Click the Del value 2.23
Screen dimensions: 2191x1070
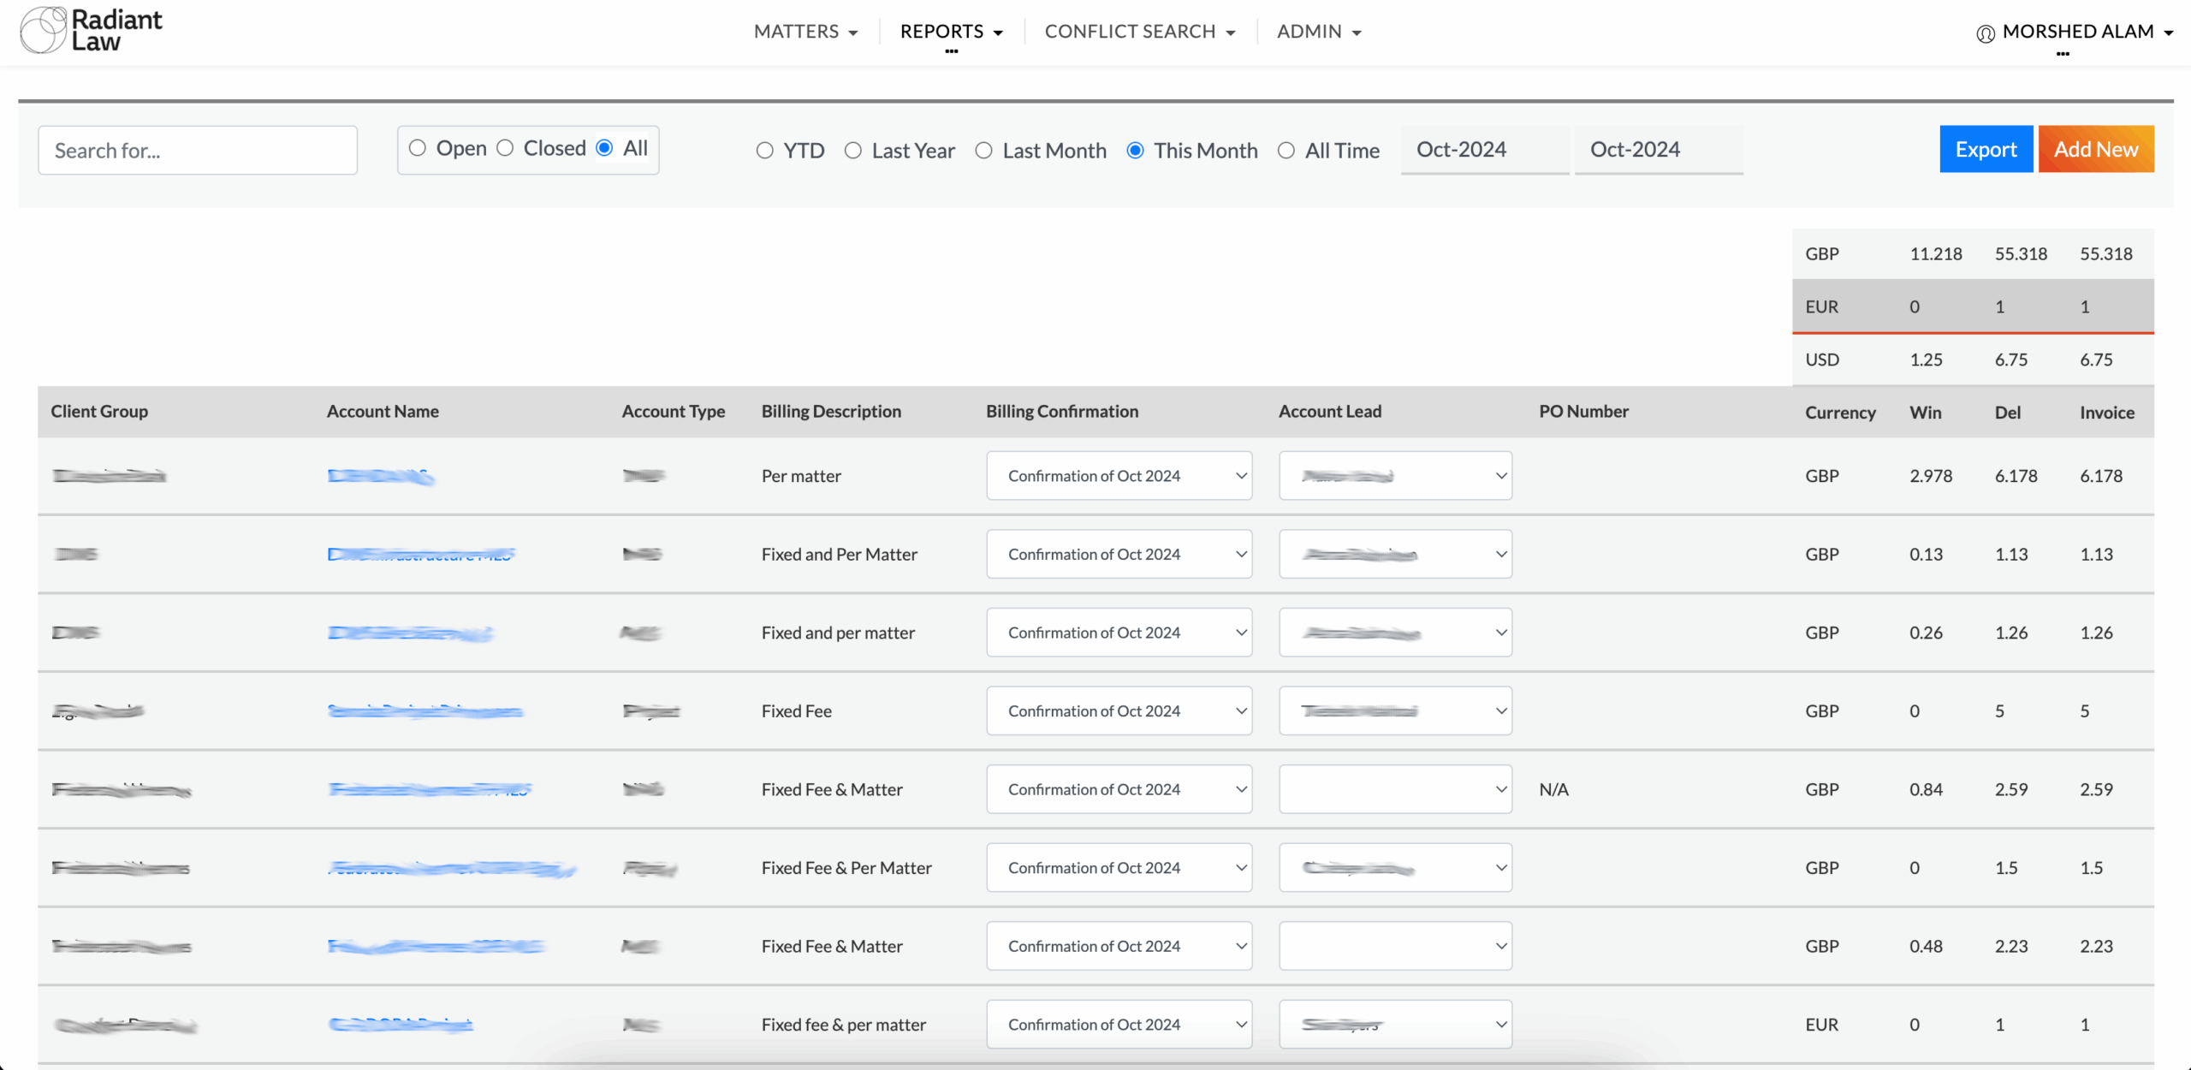click(x=2011, y=946)
